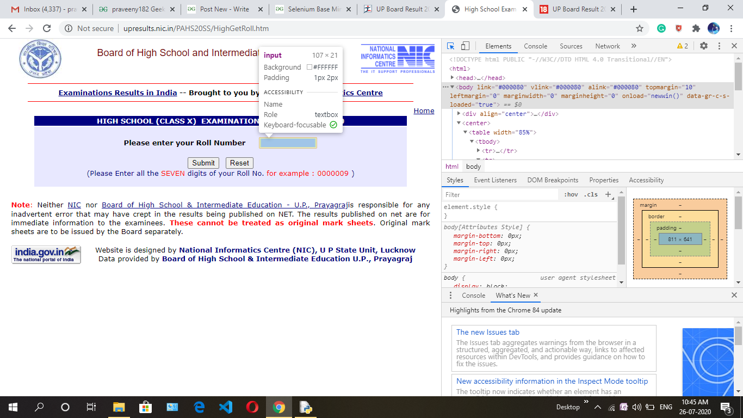Click the india.gov.in national portal banner
Screen dimensions: 743x418
(46, 255)
